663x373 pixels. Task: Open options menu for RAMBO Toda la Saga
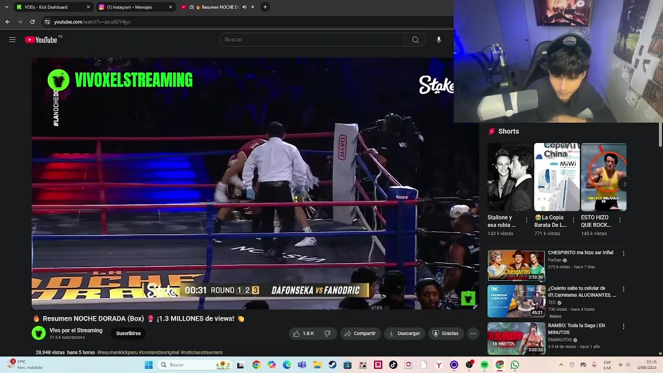(x=624, y=326)
